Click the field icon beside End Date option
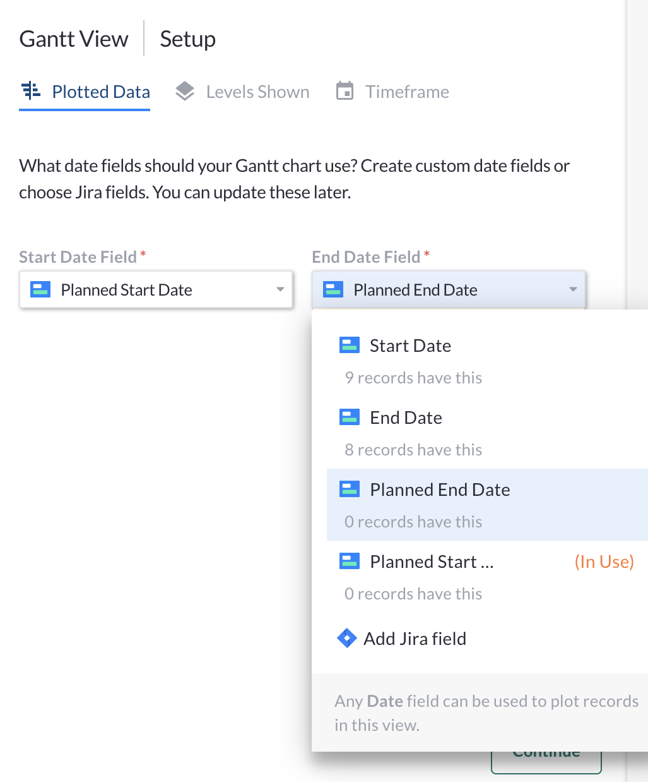Viewport: 648px width, 782px height. [350, 417]
